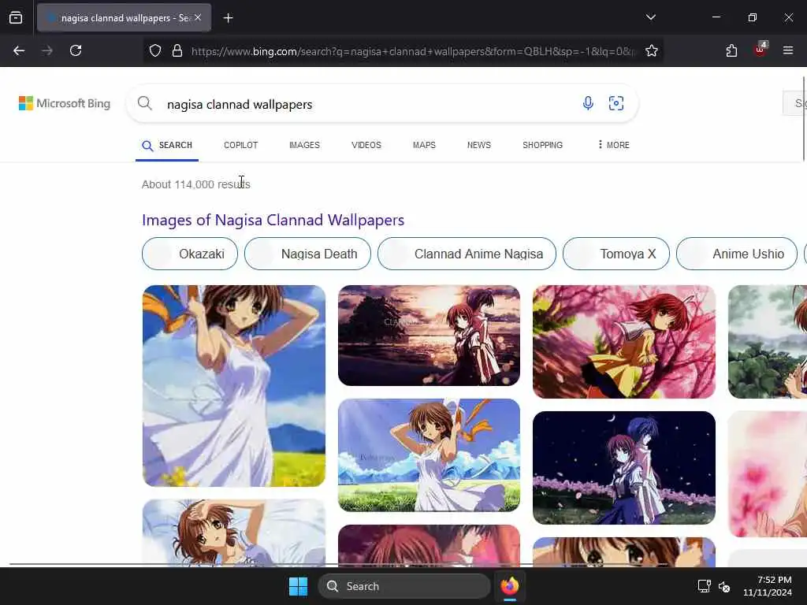
Task: Switch to the MAPS tab
Action: pos(424,145)
